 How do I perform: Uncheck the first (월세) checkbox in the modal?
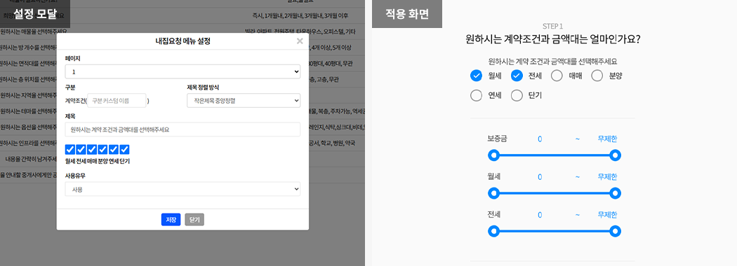coord(70,150)
